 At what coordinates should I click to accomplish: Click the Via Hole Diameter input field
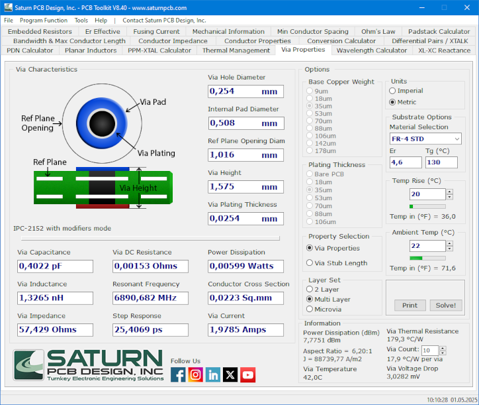245,91
